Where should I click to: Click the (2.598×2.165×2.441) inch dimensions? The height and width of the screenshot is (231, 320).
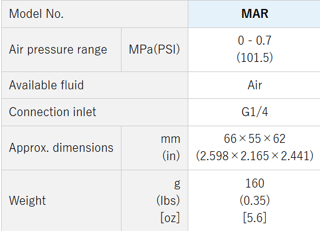254,156
